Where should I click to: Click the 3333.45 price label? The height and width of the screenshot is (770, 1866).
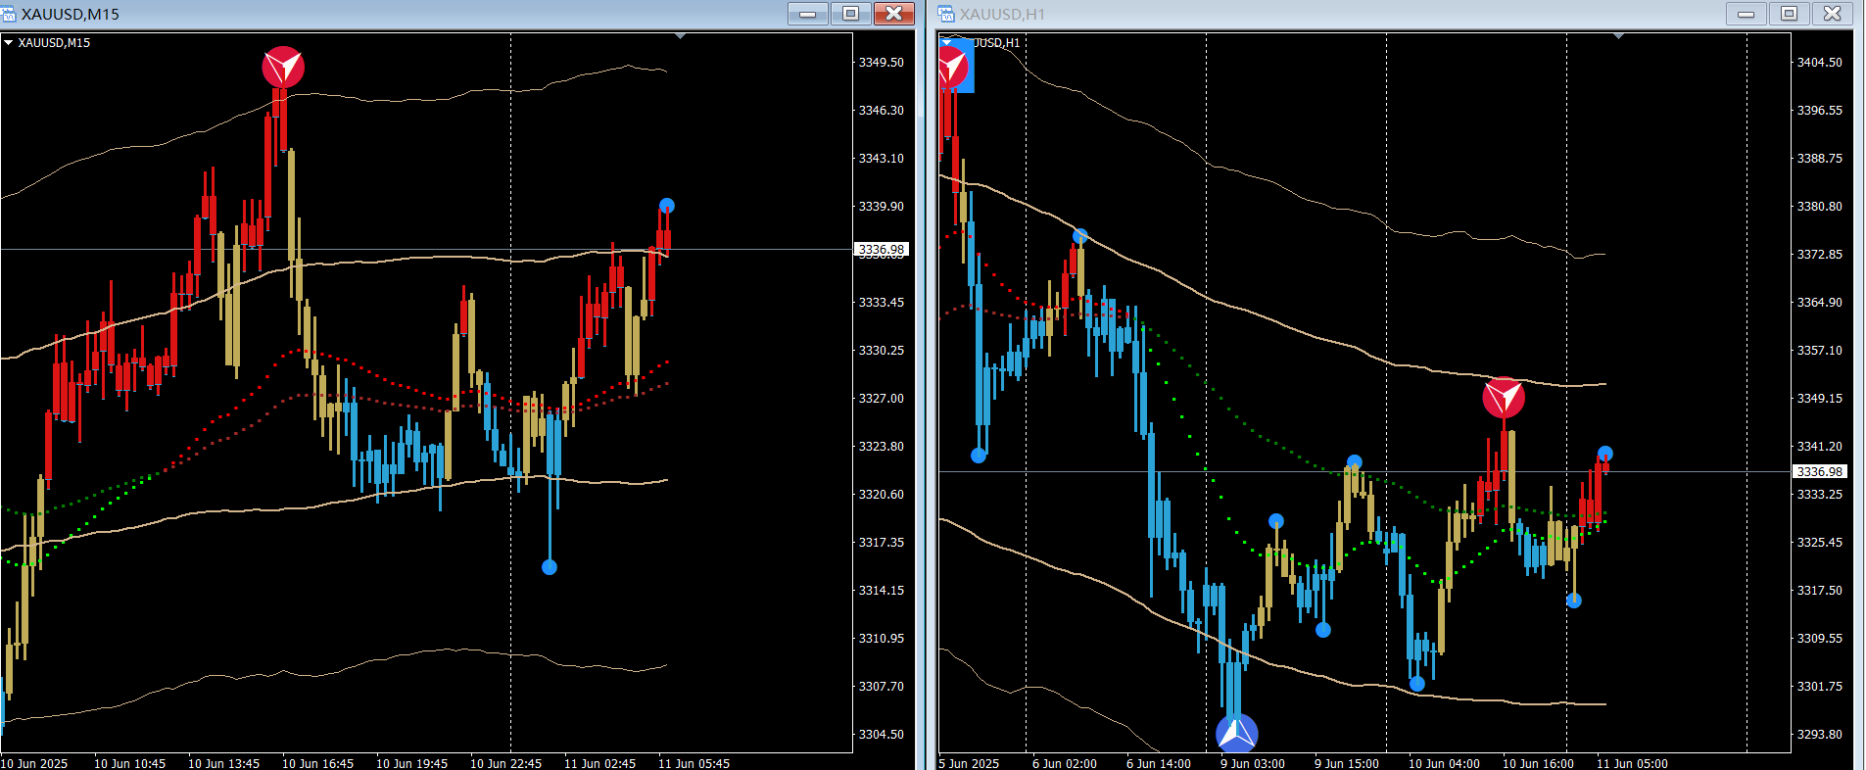point(882,302)
